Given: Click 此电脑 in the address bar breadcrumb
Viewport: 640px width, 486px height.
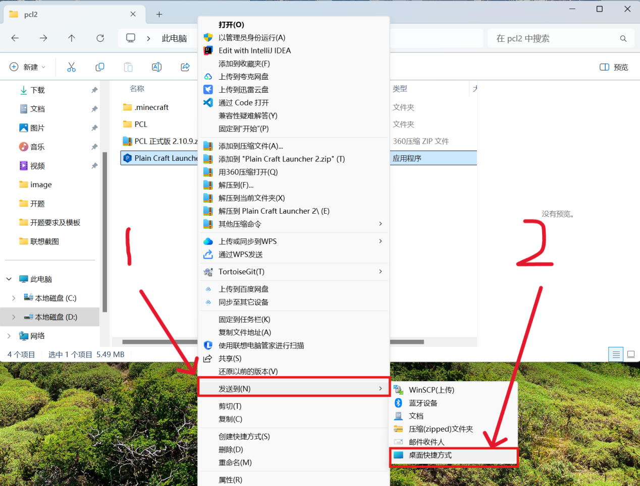Looking at the screenshot, I should pyautogui.click(x=174, y=38).
